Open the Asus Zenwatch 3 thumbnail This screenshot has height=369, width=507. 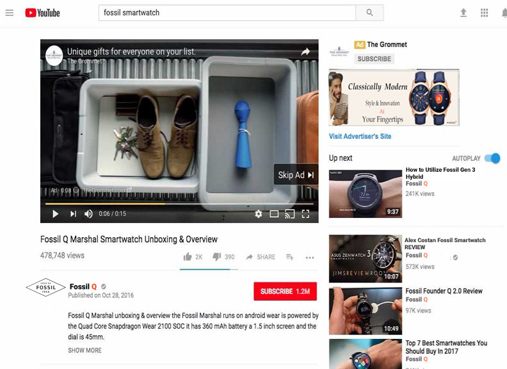pos(366,259)
